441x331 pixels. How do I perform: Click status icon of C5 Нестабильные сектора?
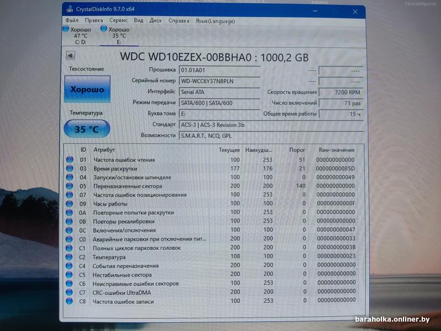(69, 274)
